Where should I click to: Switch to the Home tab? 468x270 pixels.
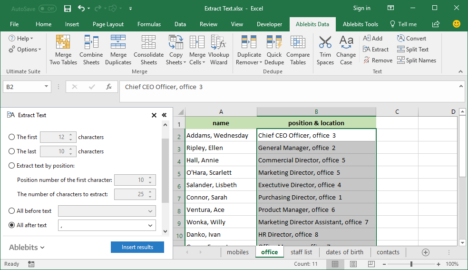click(x=44, y=24)
